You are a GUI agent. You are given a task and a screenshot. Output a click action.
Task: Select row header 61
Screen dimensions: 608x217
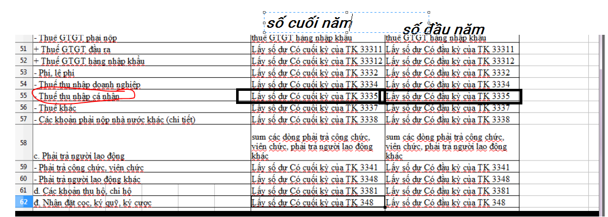click(24, 190)
